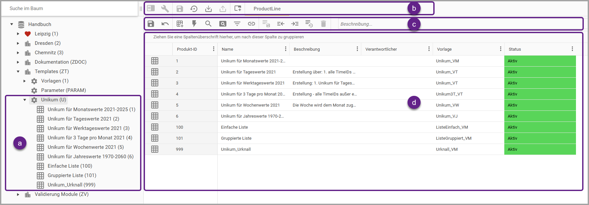Click the Beschreibung input field
The width and height of the screenshot is (589, 205).
[371, 24]
